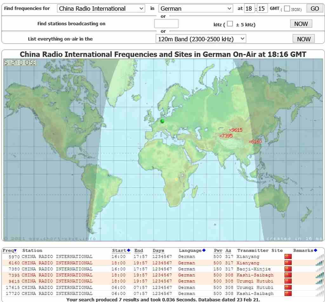Image resolution: width=325 pixels, height=302 pixels.
Task: Click the signal strength icon in 17720 row
Action: pyautogui.click(x=320, y=294)
